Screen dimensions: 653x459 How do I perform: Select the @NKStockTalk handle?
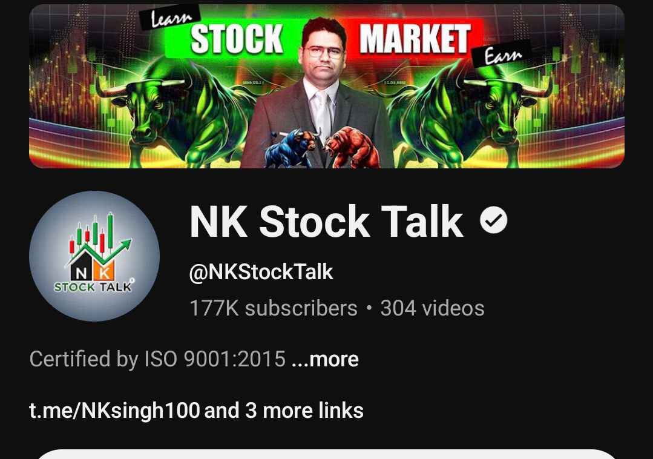coord(261,272)
